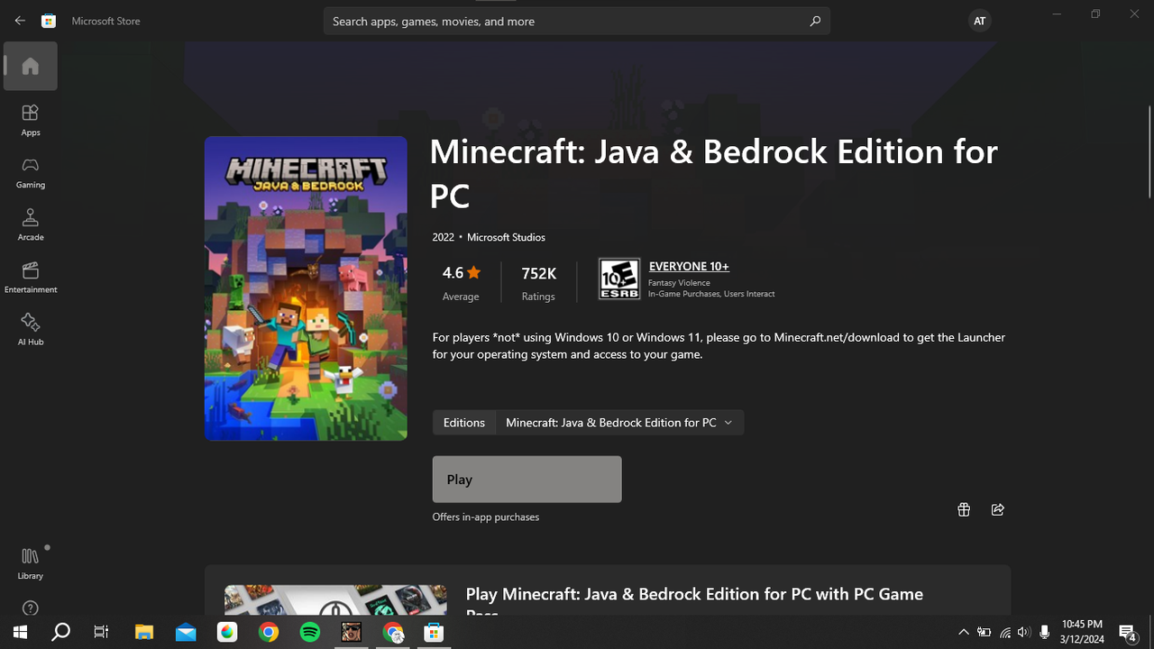The image size is (1154, 649).
Task: Open the volume speaker tray icon
Action: coord(1024,632)
